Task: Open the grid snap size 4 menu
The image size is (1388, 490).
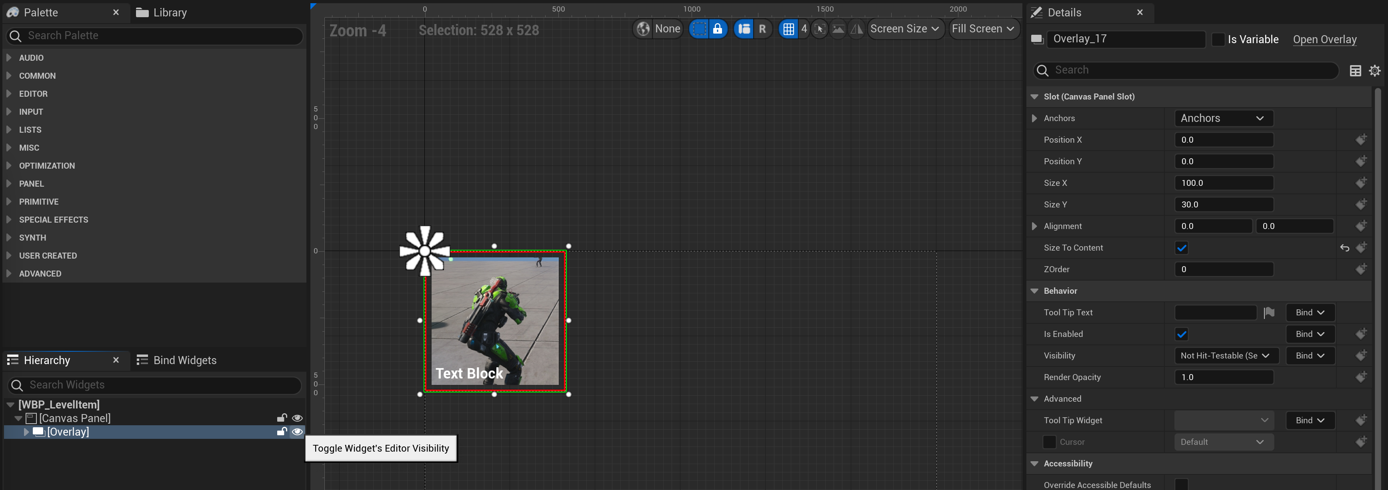Action: [804, 28]
